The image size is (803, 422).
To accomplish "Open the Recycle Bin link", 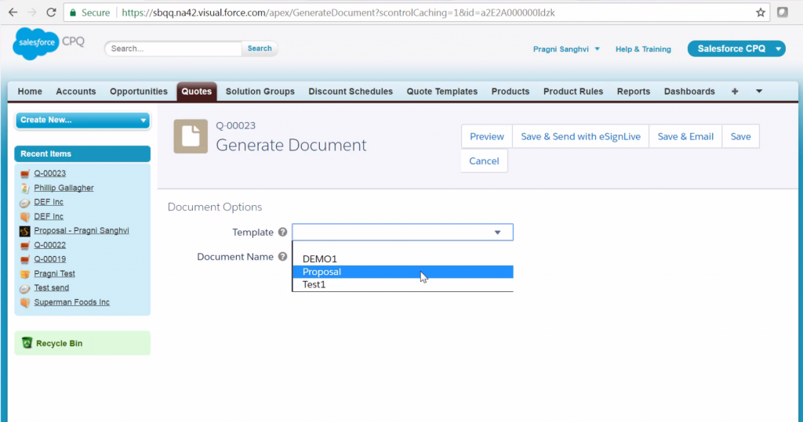I will click(59, 343).
